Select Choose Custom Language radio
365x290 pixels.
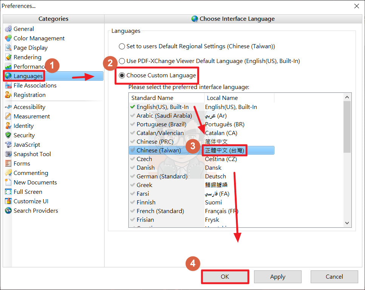(122, 75)
